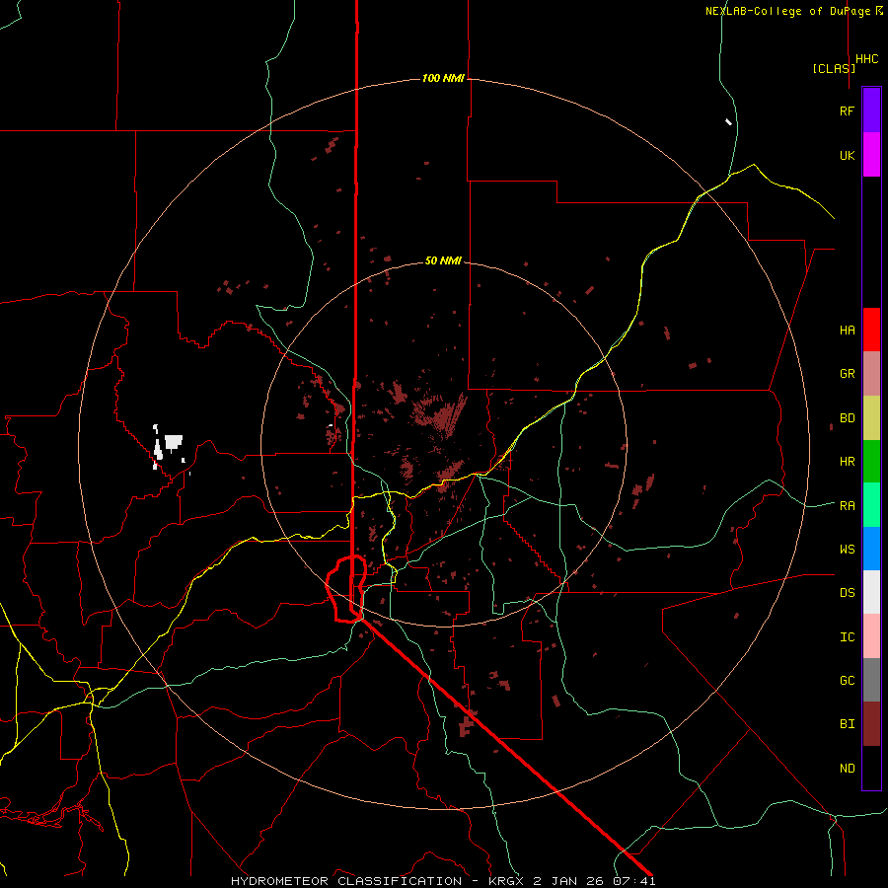Click the HA legend label
This screenshot has height=888, width=888.
[847, 331]
